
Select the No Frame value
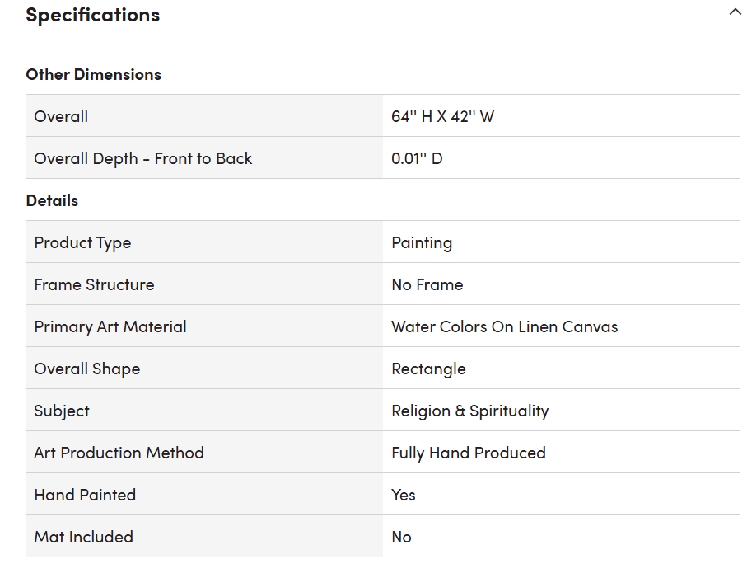427,284
